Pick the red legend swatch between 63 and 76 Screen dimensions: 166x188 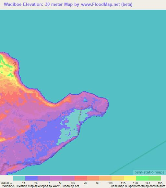pyautogui.click(x=81, y=178)
